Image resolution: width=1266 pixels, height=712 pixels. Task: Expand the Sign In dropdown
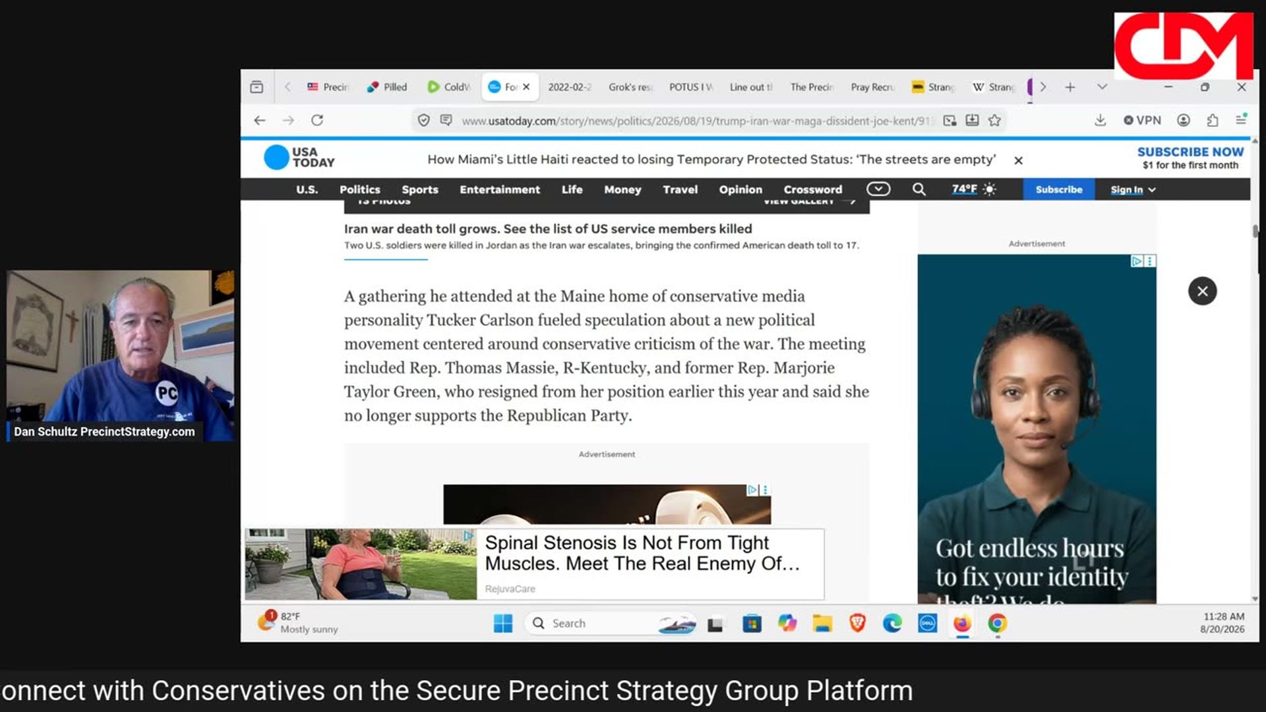click(x=1133, y=190)
